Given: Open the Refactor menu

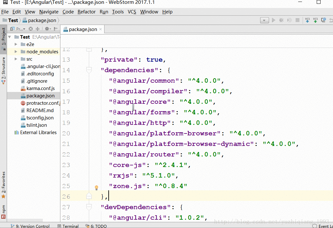Looking at the screenshot, I should (x=86, y=12).
